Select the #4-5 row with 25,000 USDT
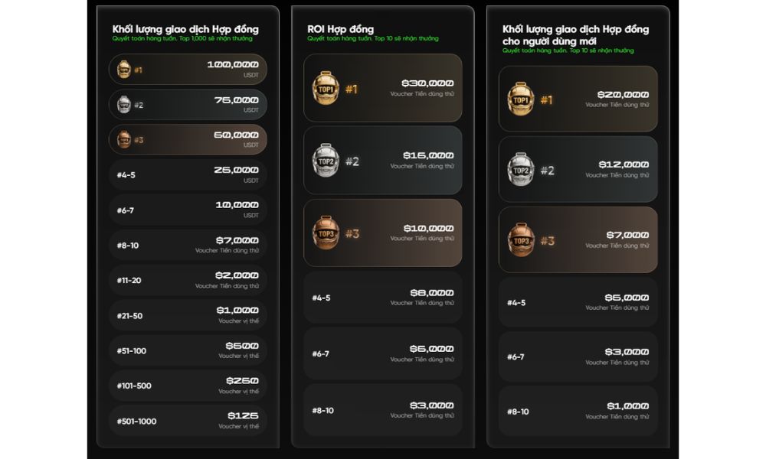 (x=188, y=174)
